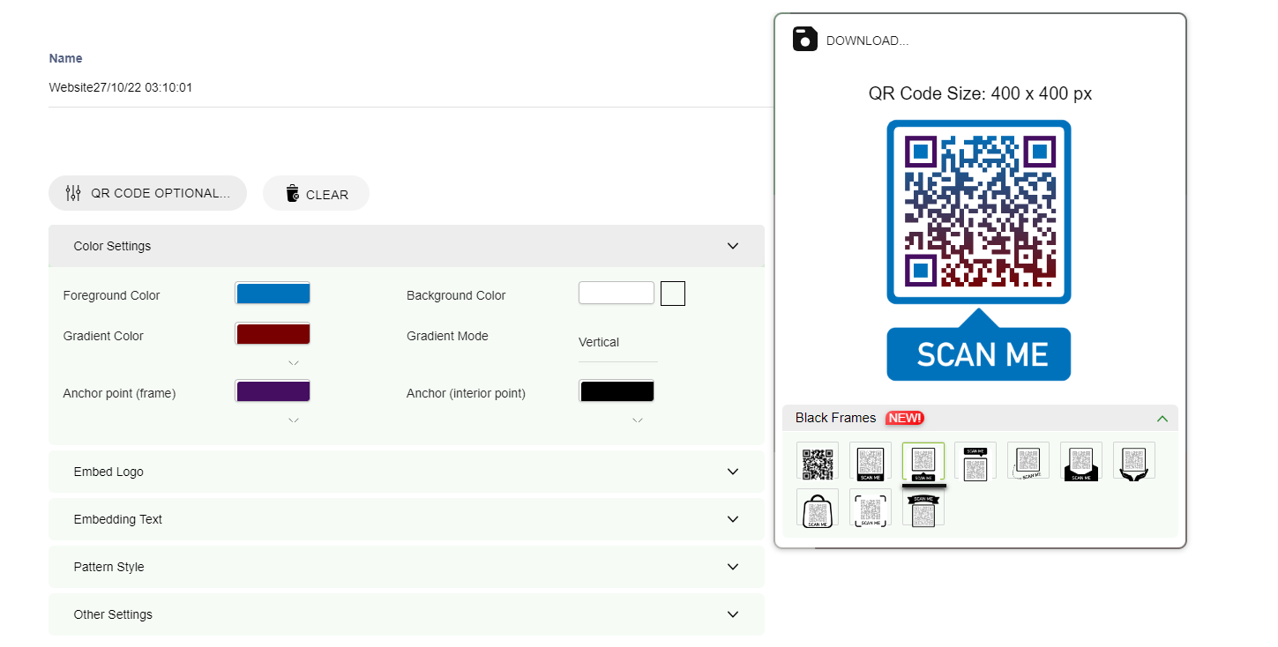Select the envelope frame style
The width and height of the screenshot is (1278, 647).
point(1081,462)
